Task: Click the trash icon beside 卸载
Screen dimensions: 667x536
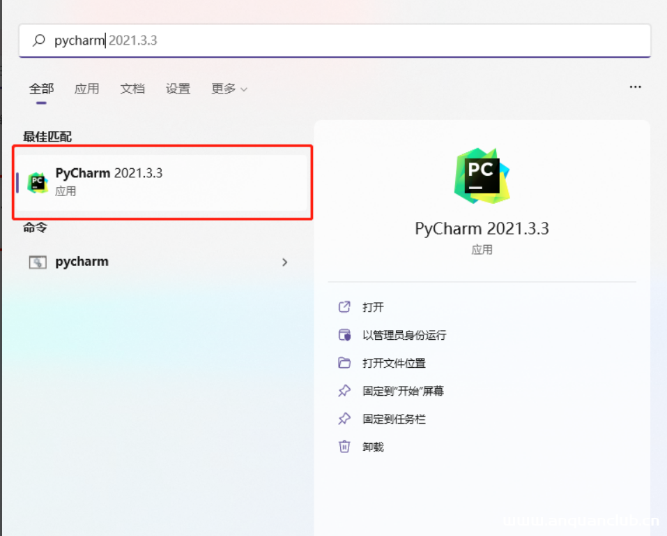Action: (x=345, y=446)
